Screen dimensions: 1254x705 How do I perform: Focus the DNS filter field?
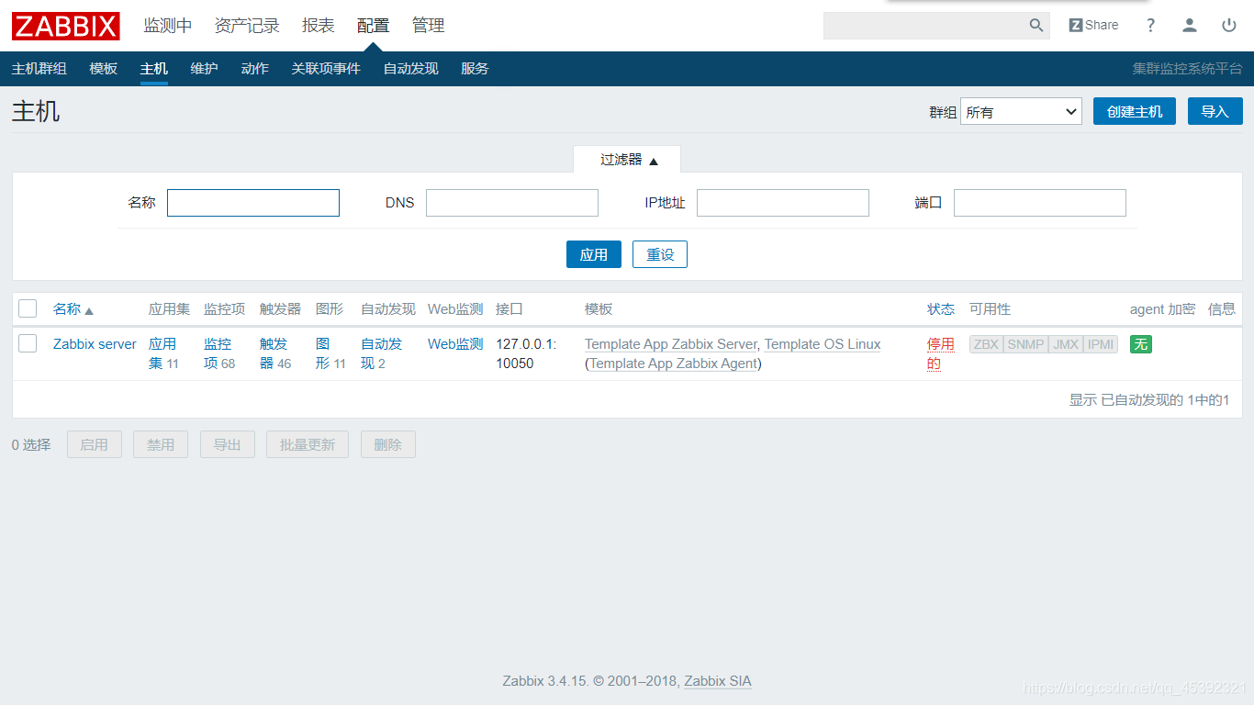512,203
